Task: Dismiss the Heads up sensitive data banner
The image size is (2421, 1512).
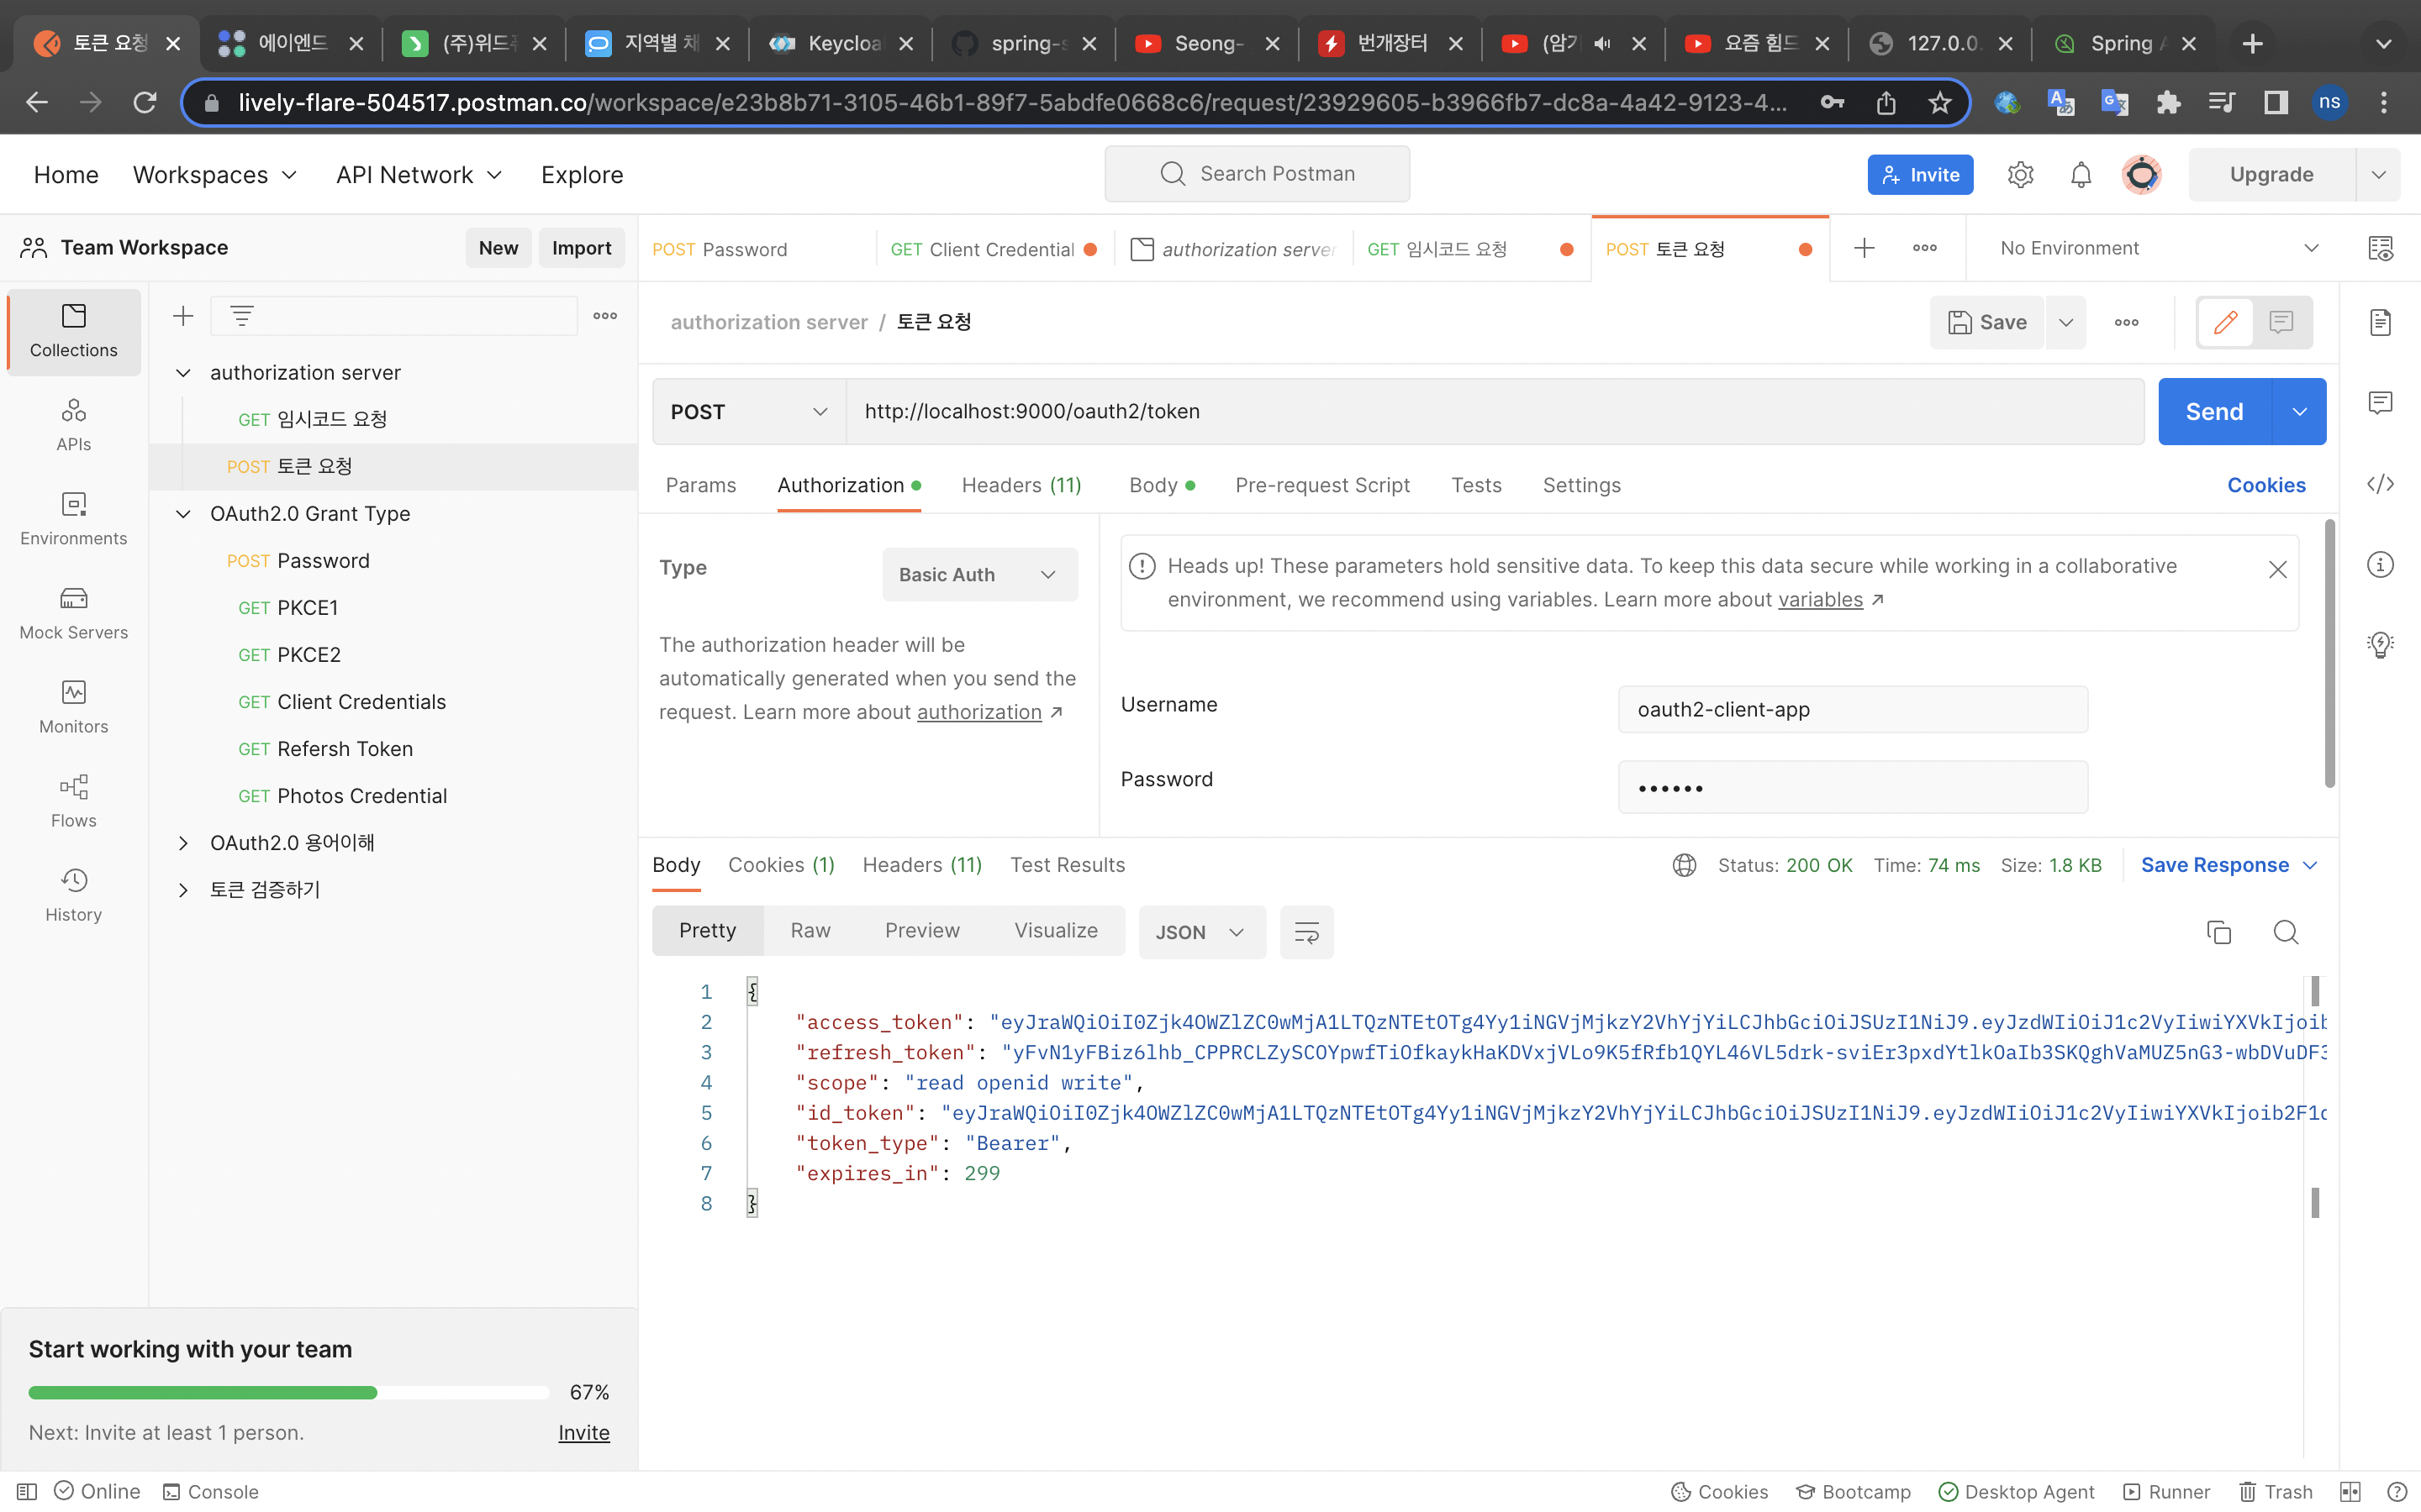Action: 2277,569
